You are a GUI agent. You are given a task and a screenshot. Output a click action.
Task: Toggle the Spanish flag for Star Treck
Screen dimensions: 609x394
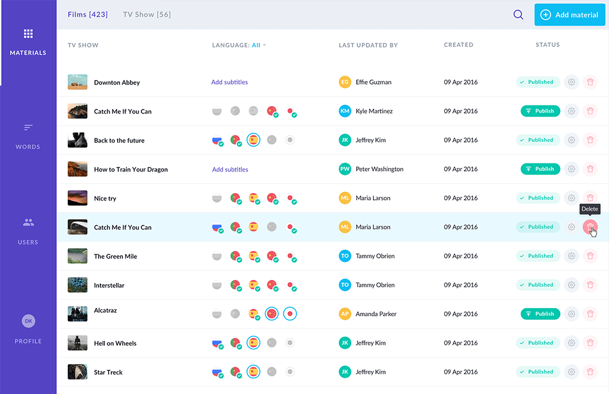(253, 371)
